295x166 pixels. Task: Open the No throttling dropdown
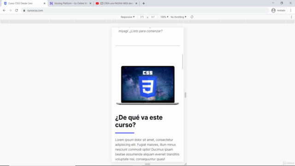(178, 17)
